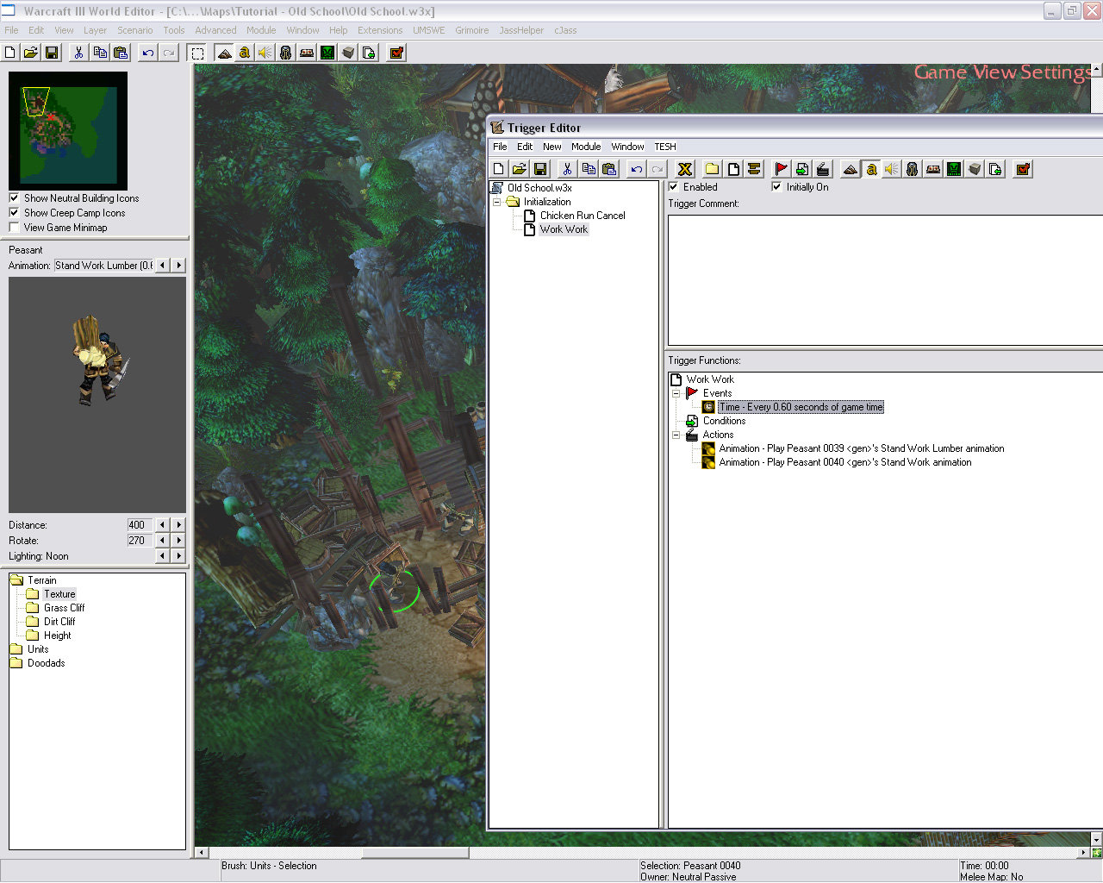
Task: Click previous animation arrow for Peasant
Action: tap(163, 265)
